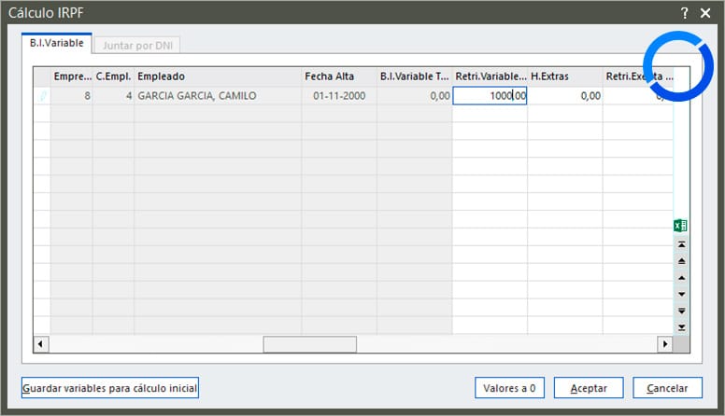Click scroll left arrow of horizontal scrollbar
Image resolution: width=725 pixels, height=416 pixels.
click(x=41, y=344)
